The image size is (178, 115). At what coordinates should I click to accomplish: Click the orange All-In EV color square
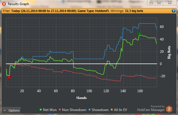pos(112,110)
